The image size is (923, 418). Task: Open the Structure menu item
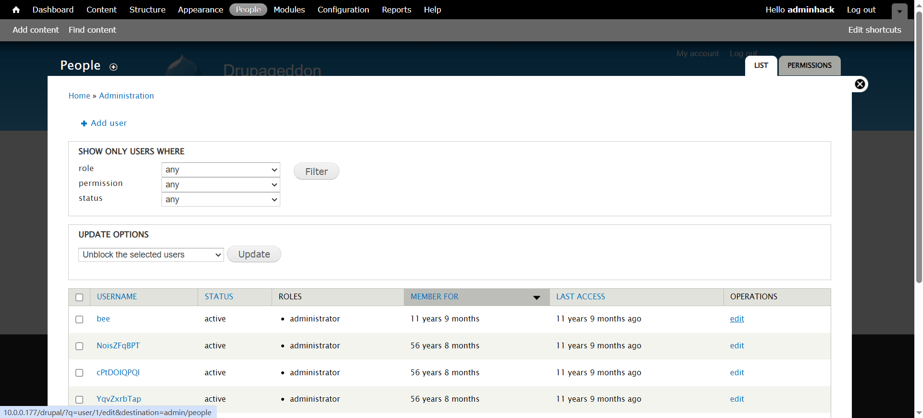pos(147,10)
